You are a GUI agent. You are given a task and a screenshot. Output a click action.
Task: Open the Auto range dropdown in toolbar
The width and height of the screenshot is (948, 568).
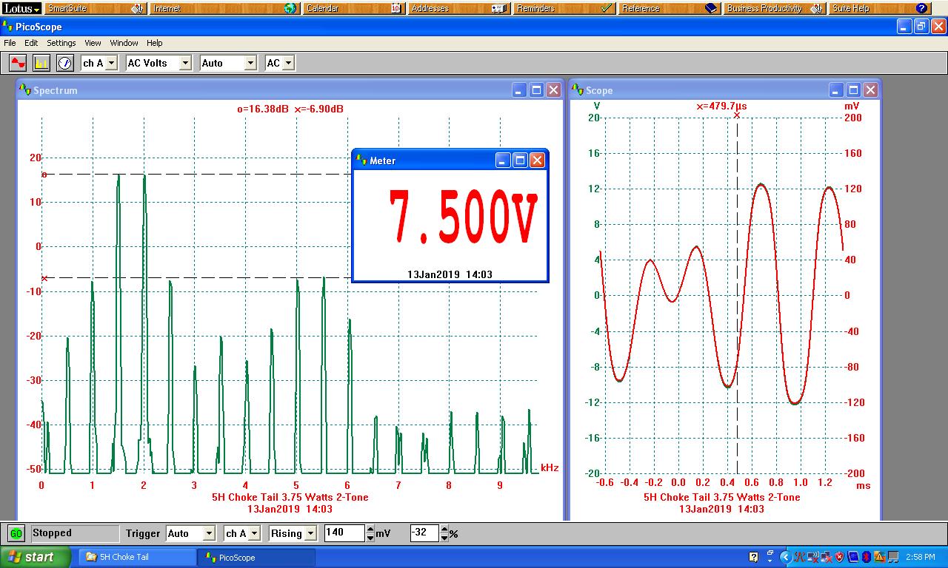coord(229,63)
